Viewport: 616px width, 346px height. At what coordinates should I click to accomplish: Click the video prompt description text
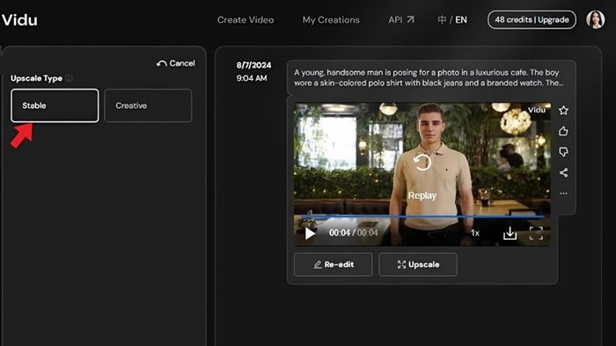click(429, 77)
